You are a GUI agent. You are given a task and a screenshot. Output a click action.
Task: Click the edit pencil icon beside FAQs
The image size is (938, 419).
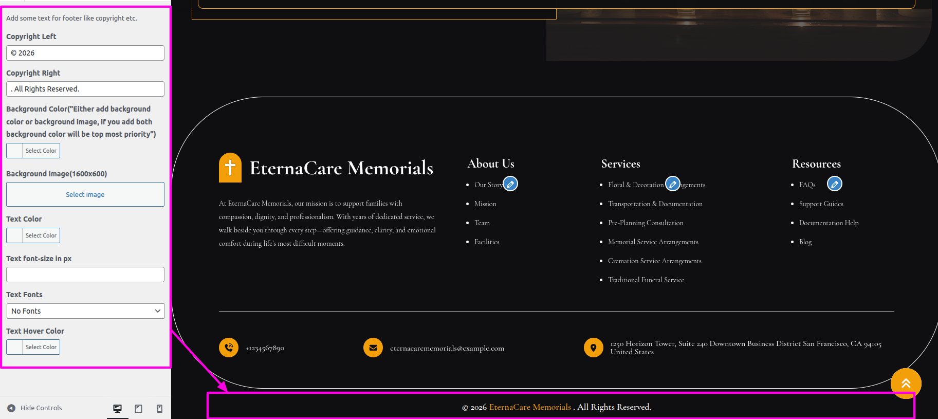(x=834, y=184)
